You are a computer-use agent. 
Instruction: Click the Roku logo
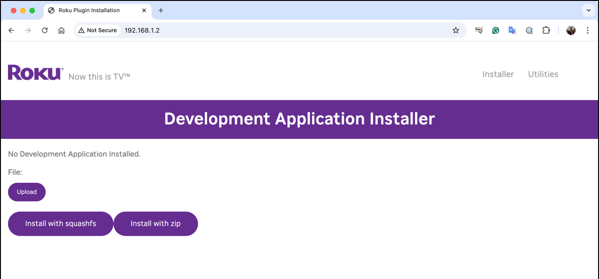(34, 72)
